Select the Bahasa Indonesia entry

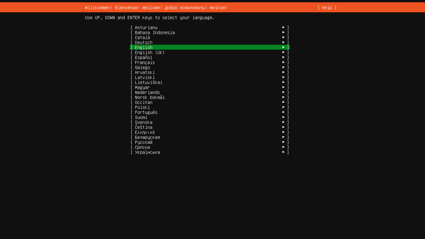point(155,33)
